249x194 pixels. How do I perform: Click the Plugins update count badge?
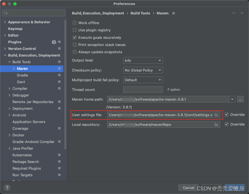pyautogui.click(x=54, y=42)
